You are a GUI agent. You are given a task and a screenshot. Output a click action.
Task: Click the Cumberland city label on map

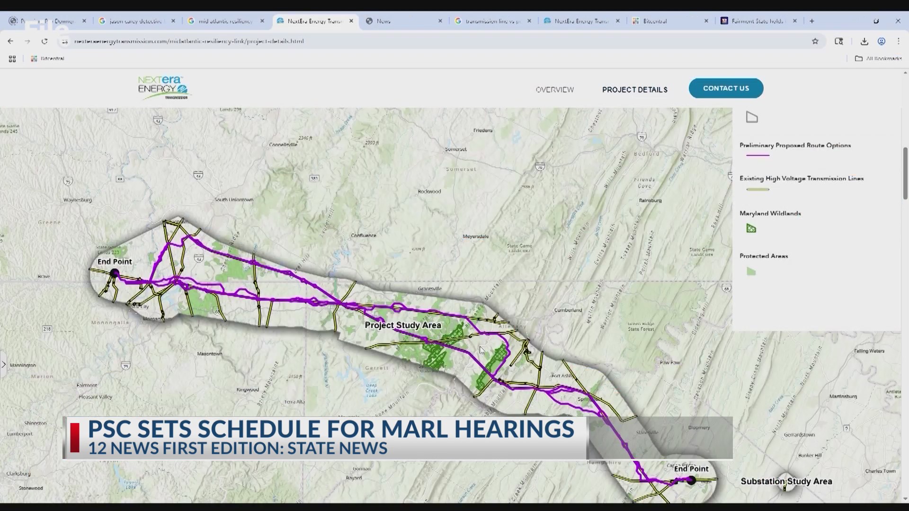tap(568, 310)
